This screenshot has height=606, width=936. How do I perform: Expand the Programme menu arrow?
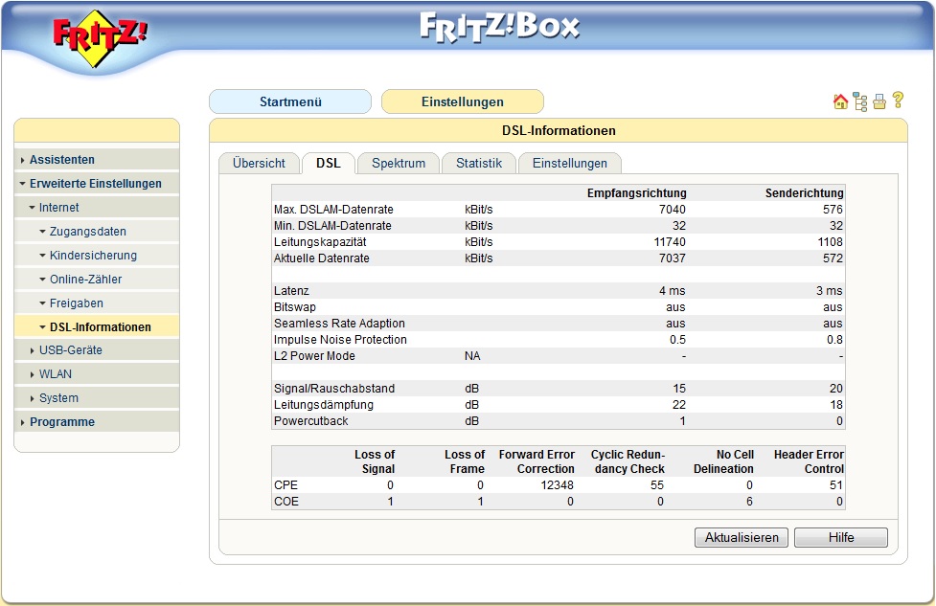(x=23, y=422)
